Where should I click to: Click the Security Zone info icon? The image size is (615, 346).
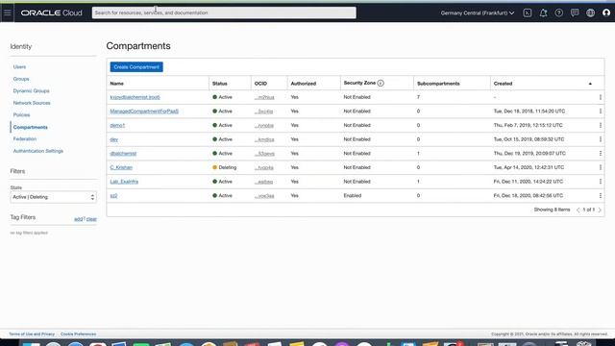click(x=381, y=84)
